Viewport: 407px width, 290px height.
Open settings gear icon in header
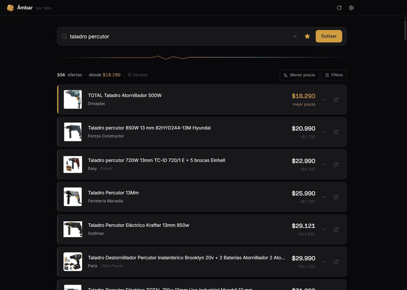(x=351, y=8)
